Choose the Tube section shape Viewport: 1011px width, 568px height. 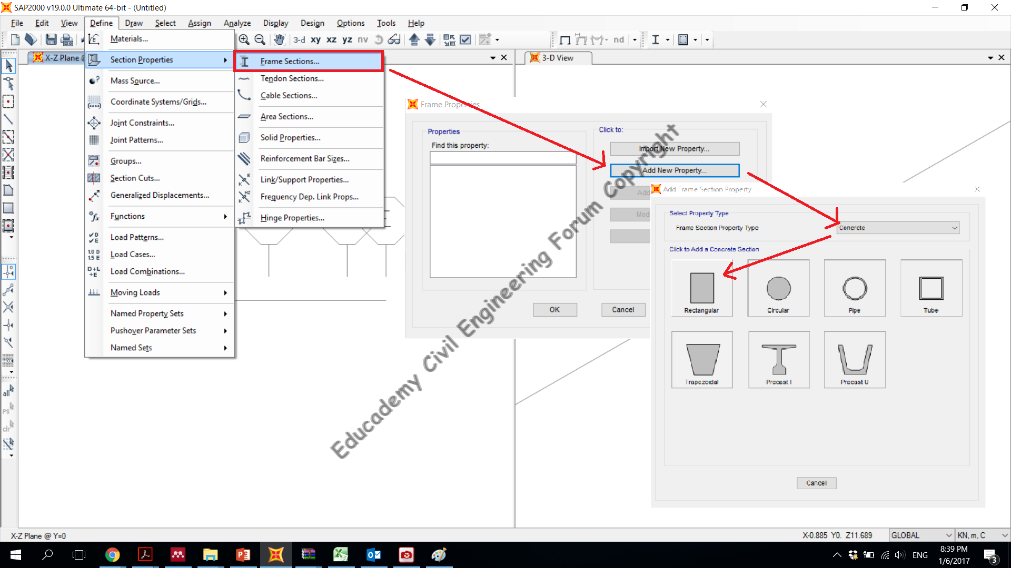[x=931, y=288]
